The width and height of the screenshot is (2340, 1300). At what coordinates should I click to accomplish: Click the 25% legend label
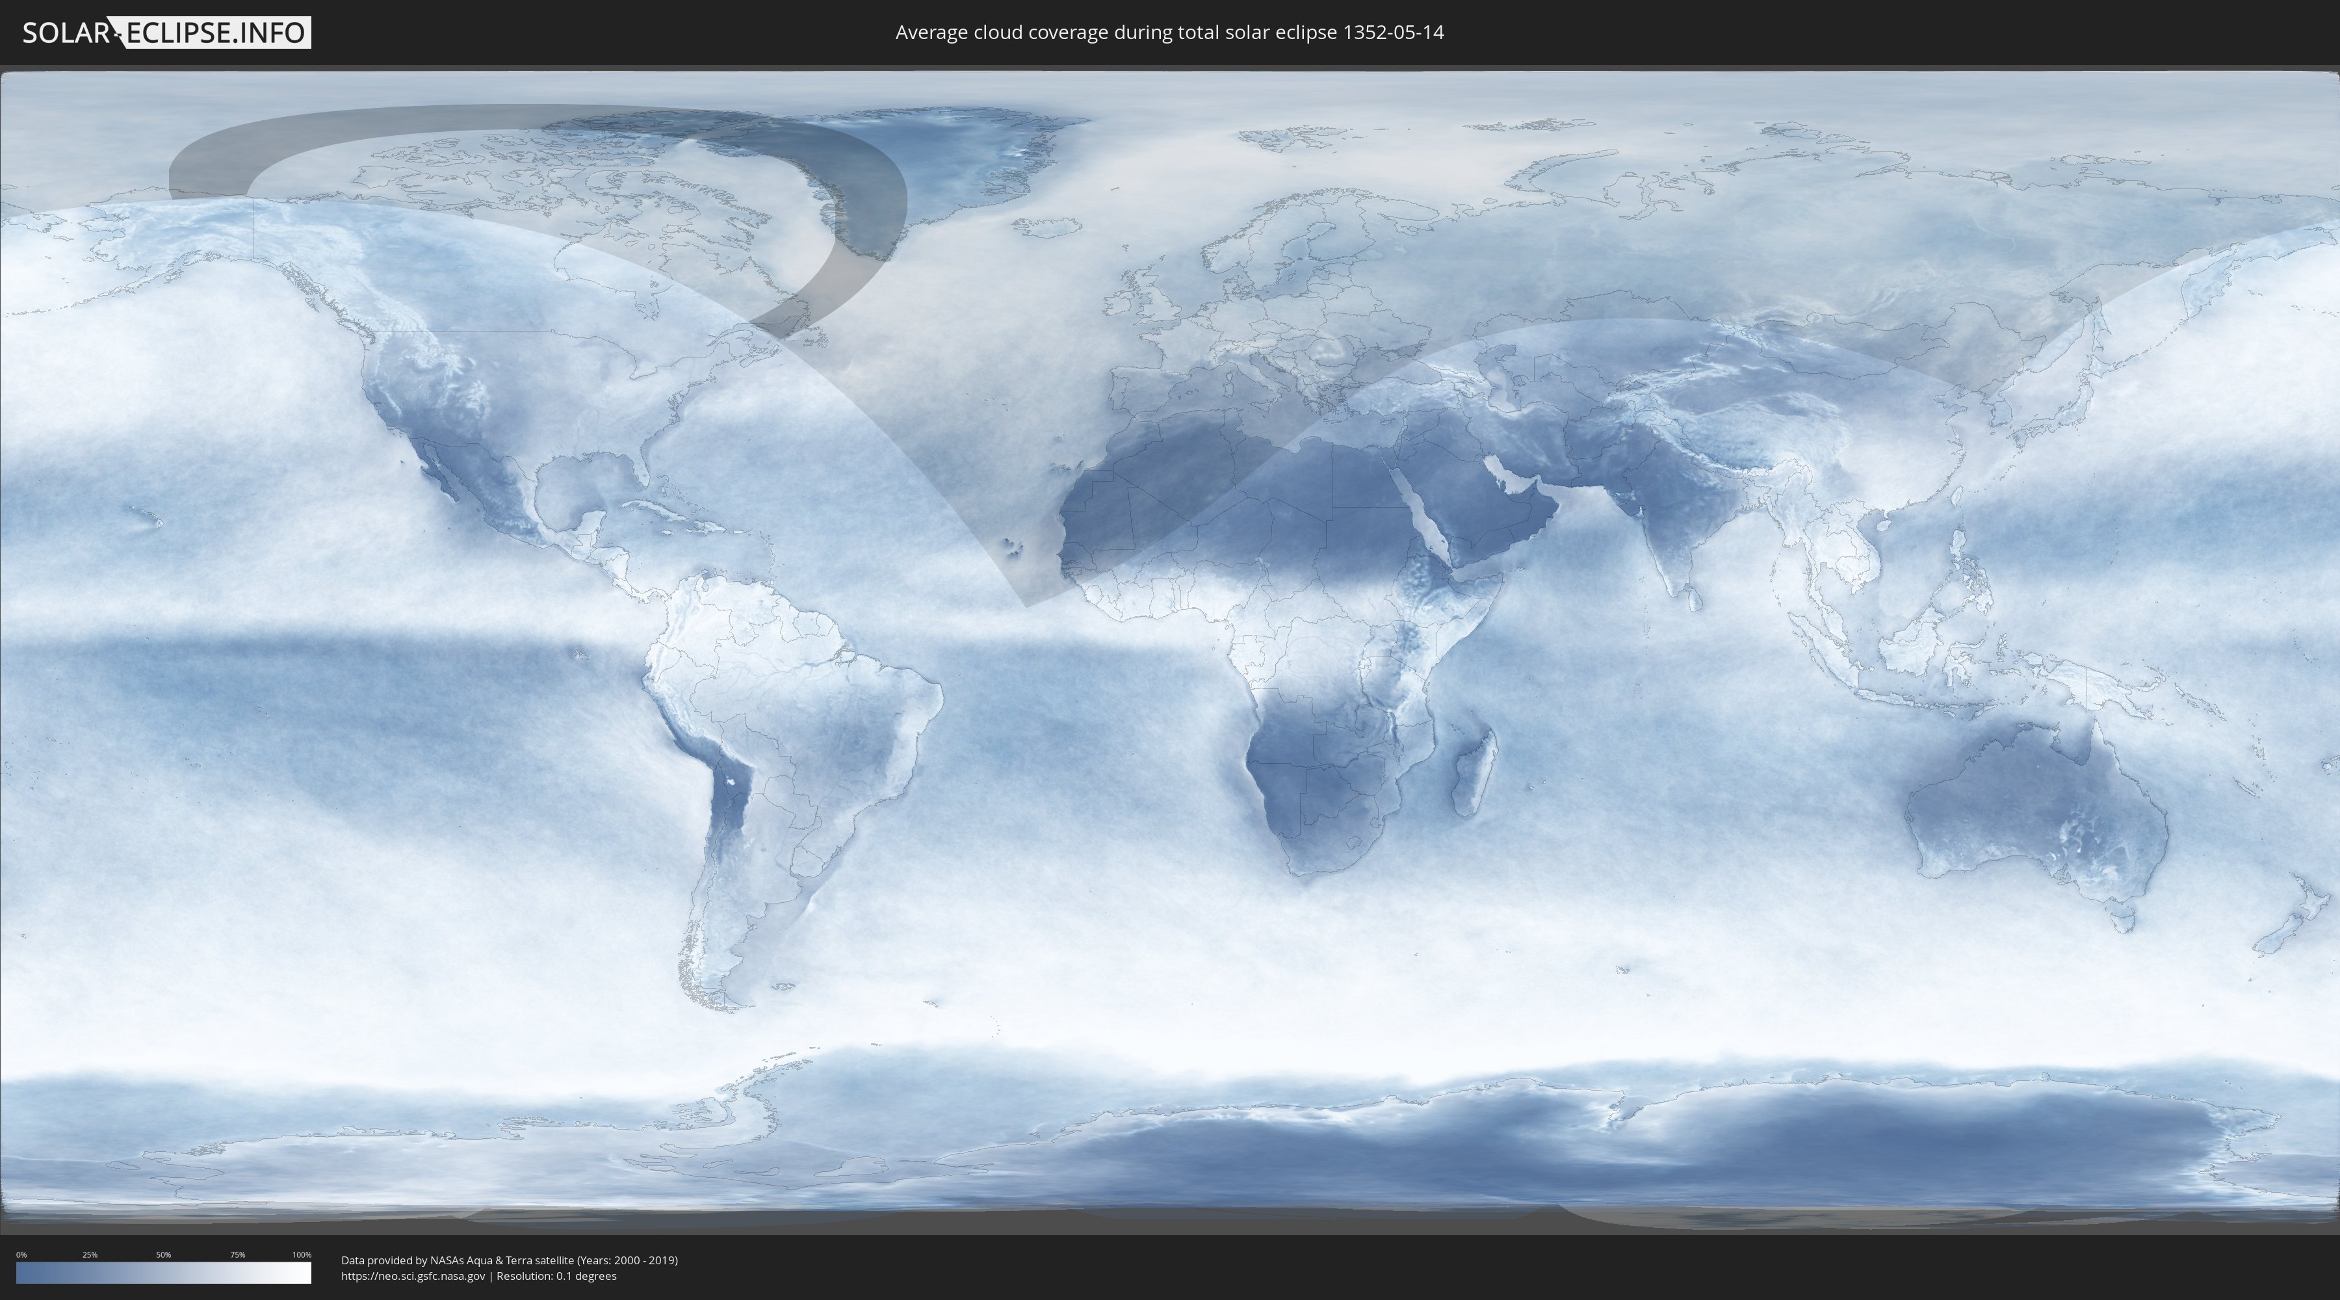tap(90, 1254)
